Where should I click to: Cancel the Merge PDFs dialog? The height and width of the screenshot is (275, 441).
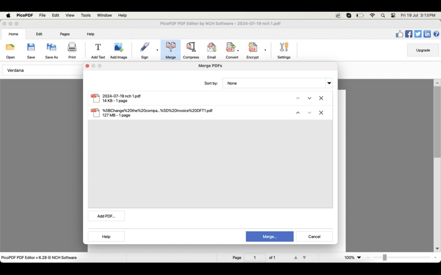[x=314, y=237]
